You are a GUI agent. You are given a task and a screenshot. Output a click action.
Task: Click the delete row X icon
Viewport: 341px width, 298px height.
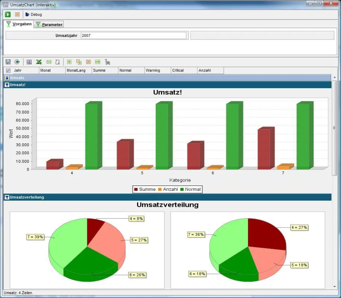pos(88,62)
